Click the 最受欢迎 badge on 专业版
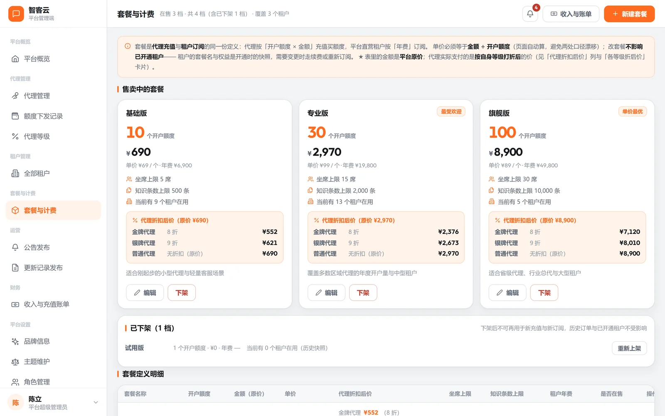665x416 pixels. [x=451, y=111]
